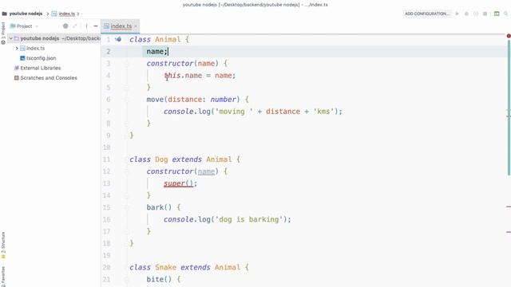
Task: Click the Run with Coverage icon
Action: pyautogui.click(x=476, y=14)
